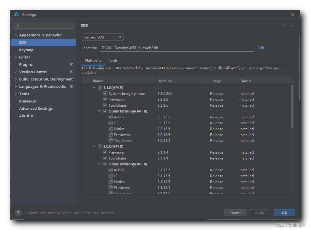The width and height of the screenshot is (310, 230).
Task: Toggle the ArkTS checkbox under OpenHarmony(API 9)
Action: click(x=111, y=117)
